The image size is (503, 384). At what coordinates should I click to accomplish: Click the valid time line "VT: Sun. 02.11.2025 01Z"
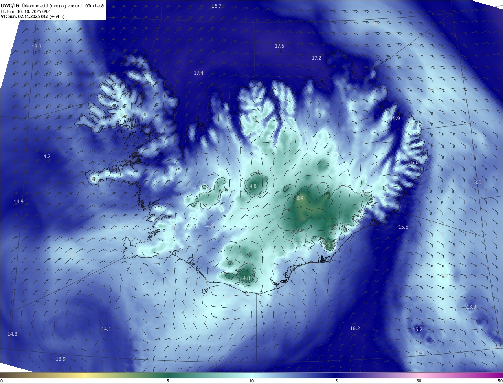coord(24,16)
